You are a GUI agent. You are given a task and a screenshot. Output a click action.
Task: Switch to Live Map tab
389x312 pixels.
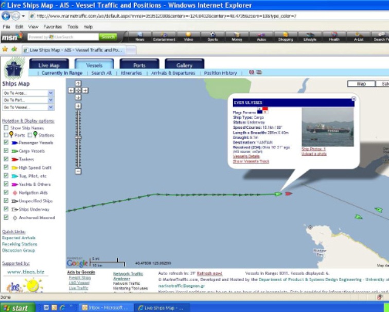point(49,64)
